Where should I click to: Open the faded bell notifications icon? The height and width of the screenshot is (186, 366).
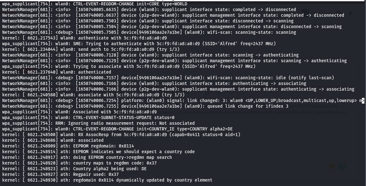[350, 13]
